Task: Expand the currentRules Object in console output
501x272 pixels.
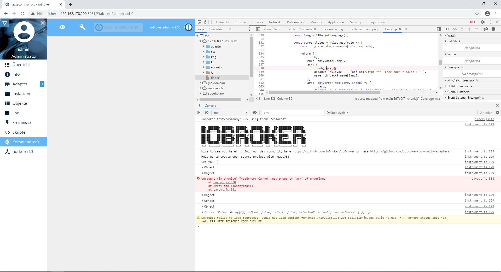Action: [x=203, y=212]
